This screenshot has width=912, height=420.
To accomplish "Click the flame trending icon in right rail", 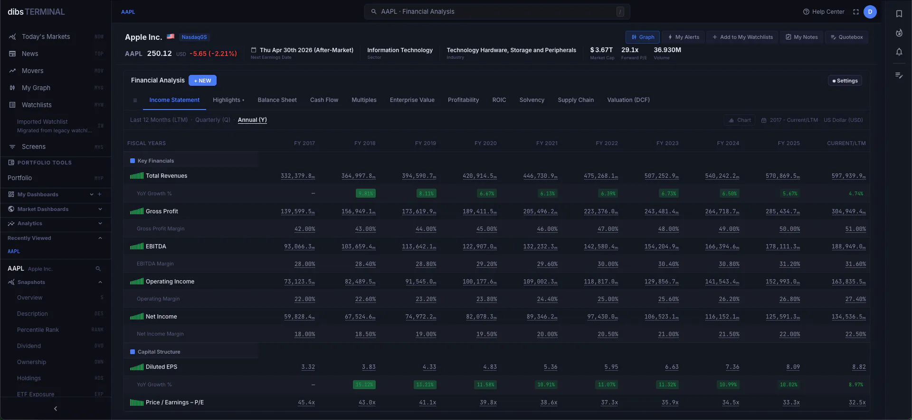I will (x=899, y=33).
